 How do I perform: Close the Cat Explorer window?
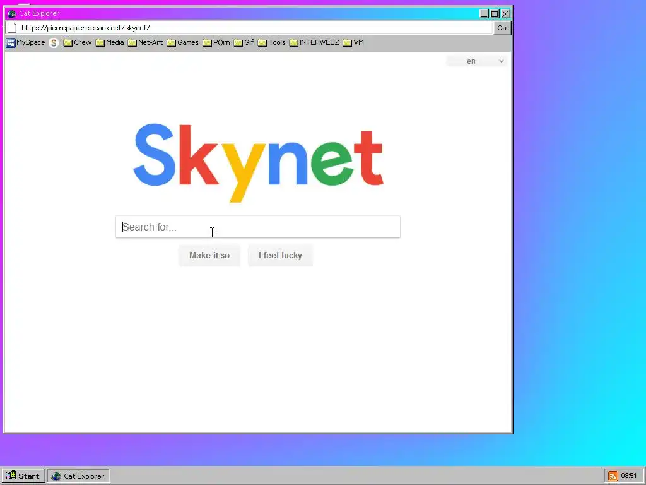505,14
